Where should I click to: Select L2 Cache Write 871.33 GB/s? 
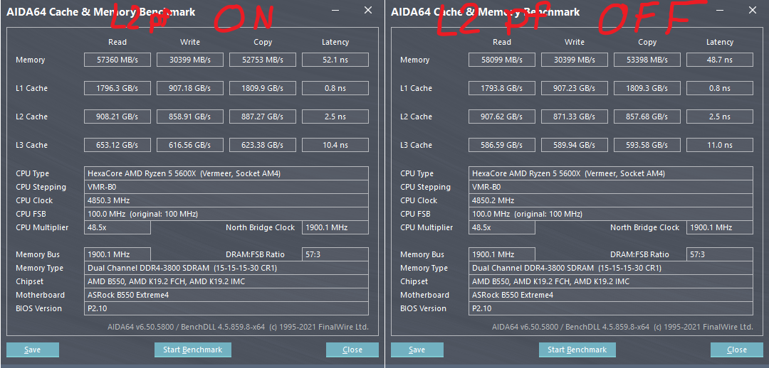click(x=575, y=117)
